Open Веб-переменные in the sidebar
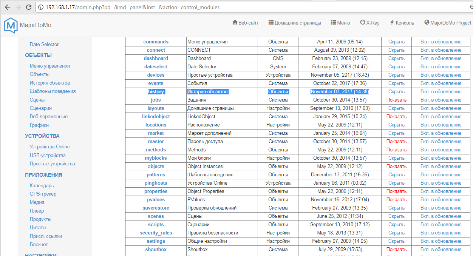Screen dimensions: 473x256 (x=49, y=116)
